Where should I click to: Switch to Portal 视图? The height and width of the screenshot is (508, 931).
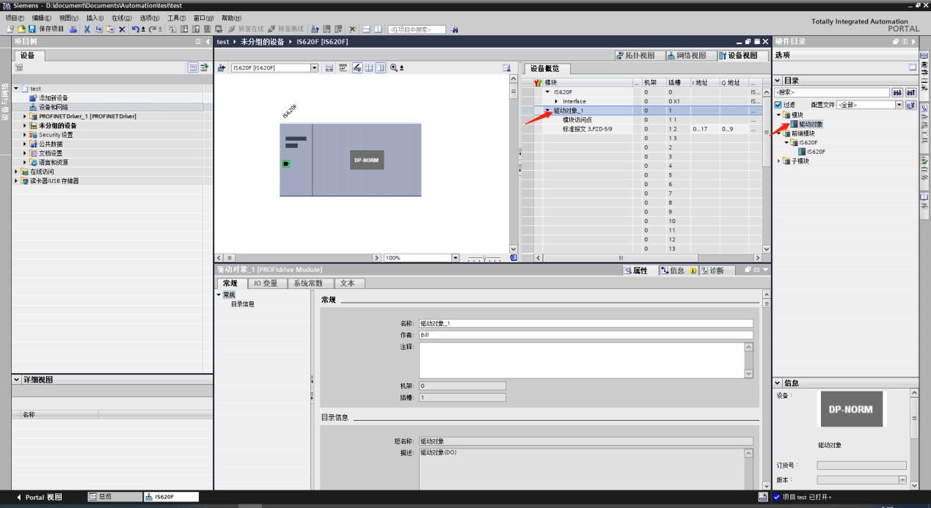40,497
